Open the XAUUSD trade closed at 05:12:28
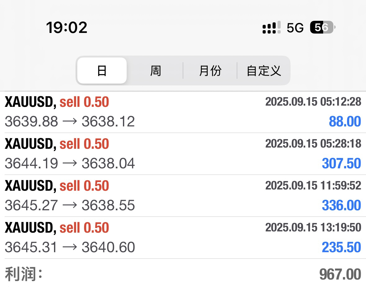The height and width of the screenshot is (287, 366). pyautogui.click(x=183, y=112)
